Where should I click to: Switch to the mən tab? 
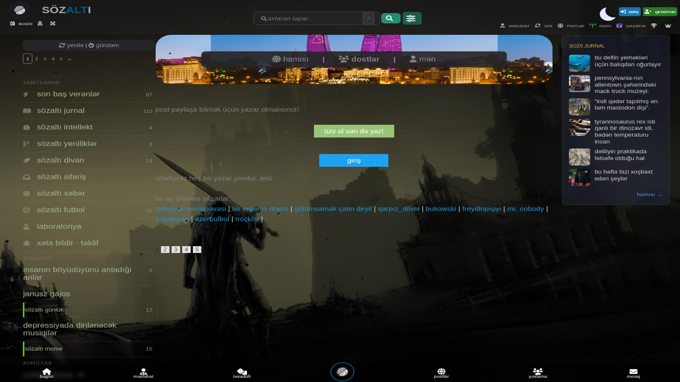[422, 59]
